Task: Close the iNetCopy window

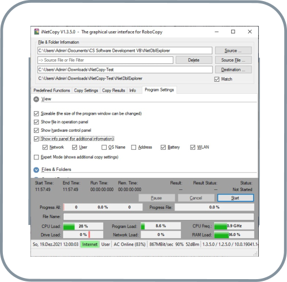Action: pos(250,32)
